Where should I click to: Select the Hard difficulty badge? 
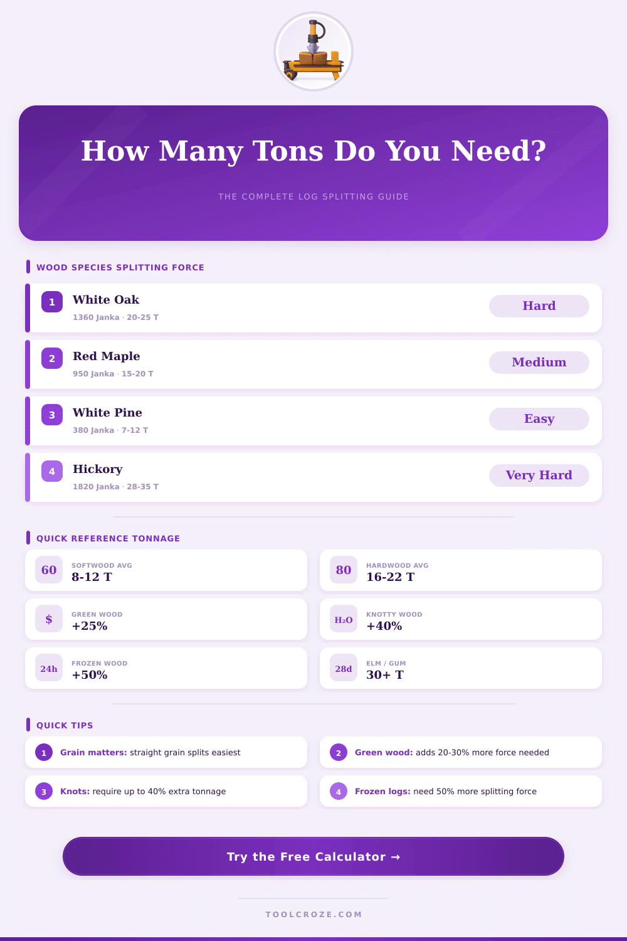coord(539,306)
